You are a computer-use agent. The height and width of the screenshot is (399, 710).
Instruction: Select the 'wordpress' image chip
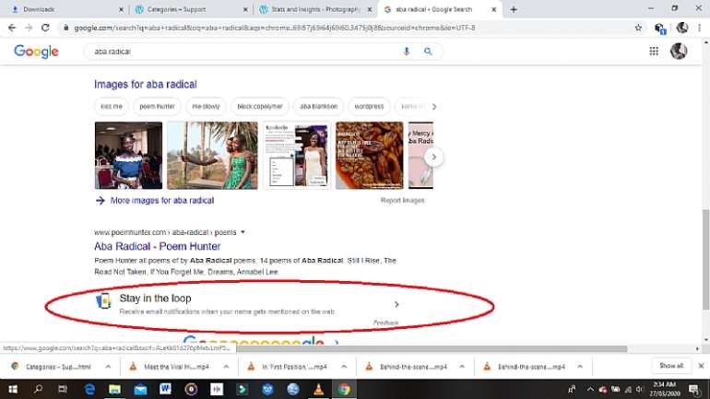tap(369, 106)
